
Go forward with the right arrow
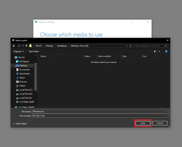[x=19, y=46]
